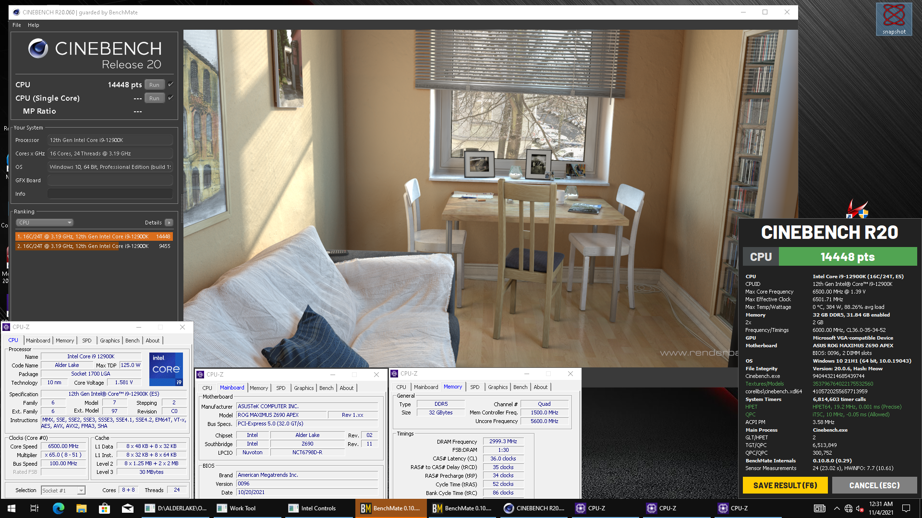Switch to the D:\ALDERLAKE\O... taskbar window
Image resolution: width=922 pixels, height=518 pixels.
click(x=176, y=508)
